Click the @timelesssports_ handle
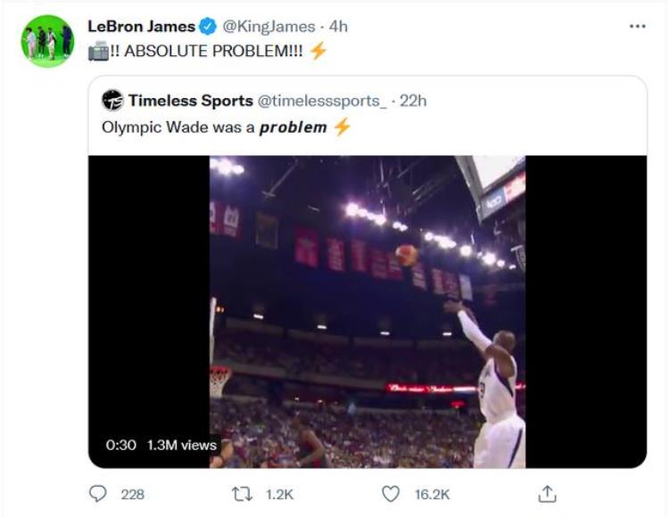Viewport: 669px width, 517px height. coord(322,101)
